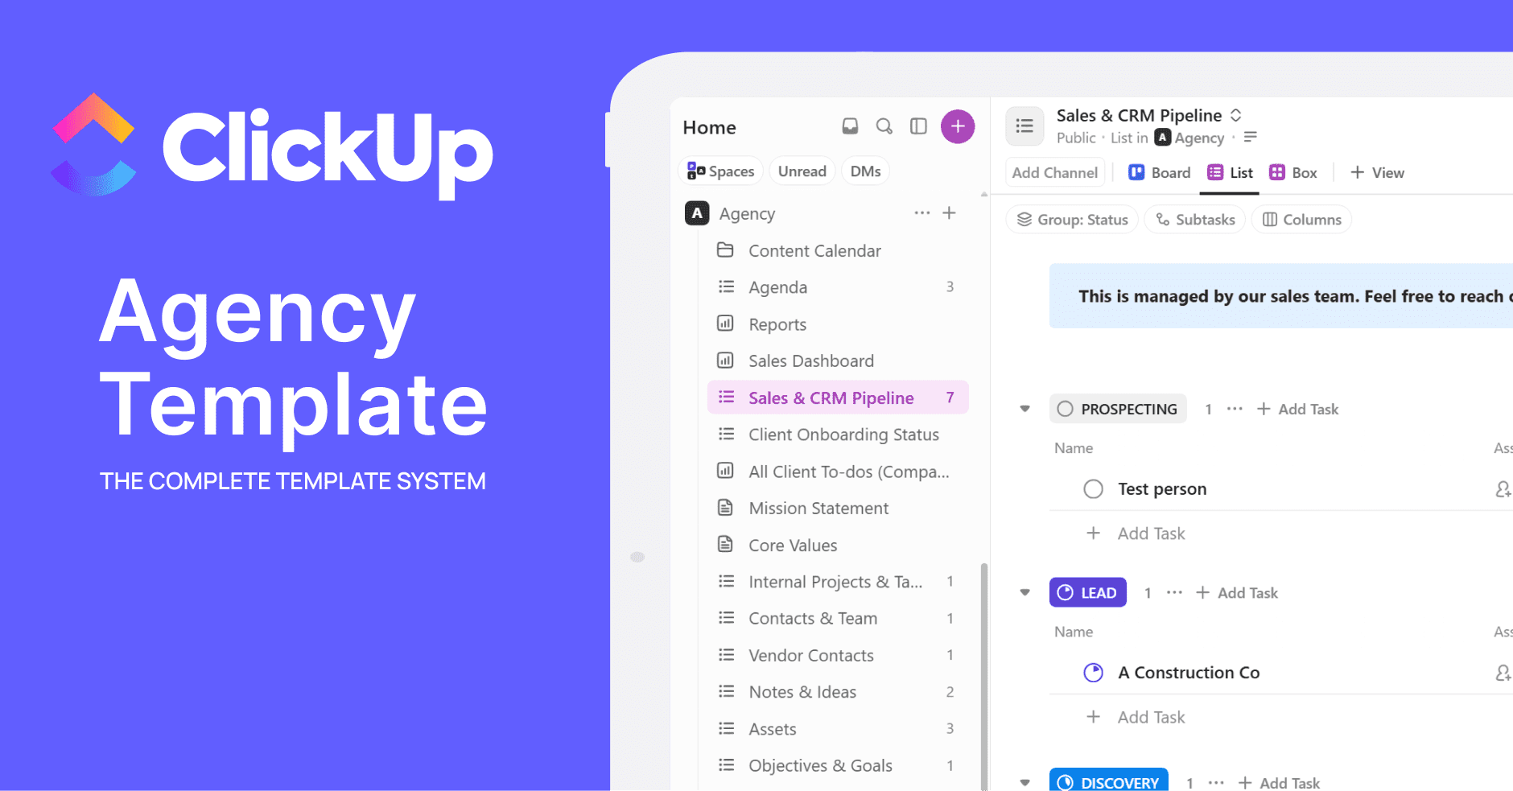Open the inbox icon next to Home
1513x791 pixels.
(850, 126)
